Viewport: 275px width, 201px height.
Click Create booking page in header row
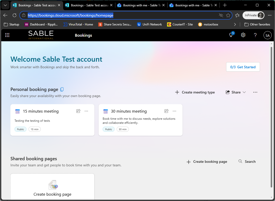207,162
